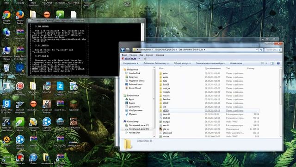
Task: Create folder with Новая папка button
Action: pyautogui.click(x=236, y=63)
